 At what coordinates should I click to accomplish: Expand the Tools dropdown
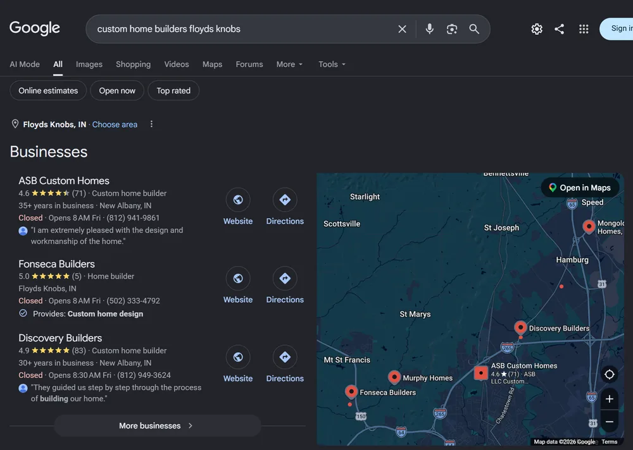[x=332, y=64]
